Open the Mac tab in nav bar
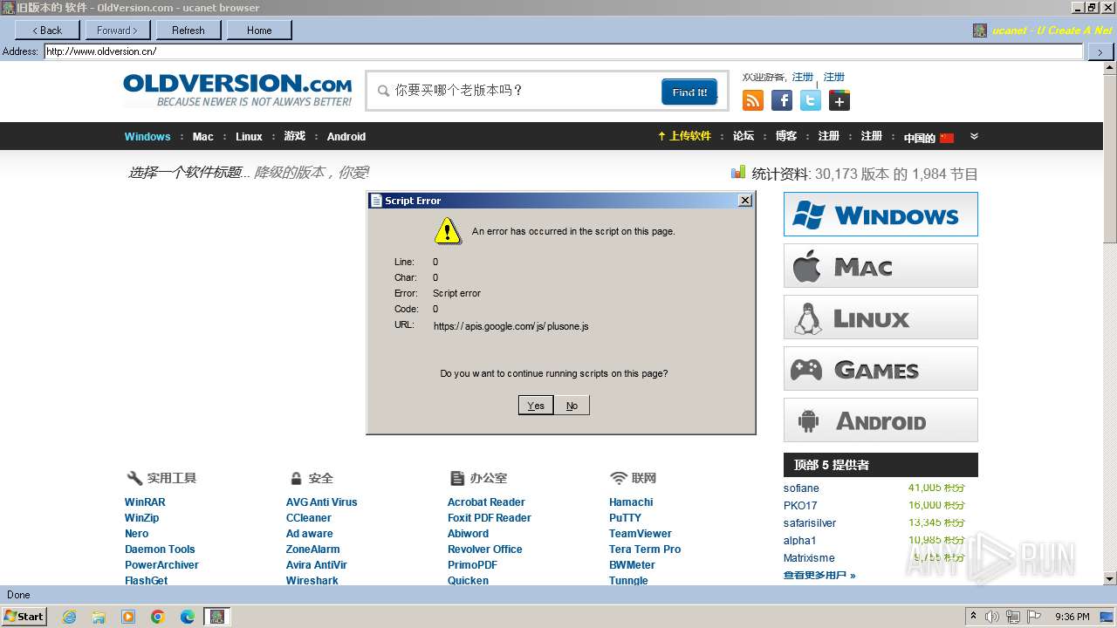 pyautogui.click(x=203, y=137)
